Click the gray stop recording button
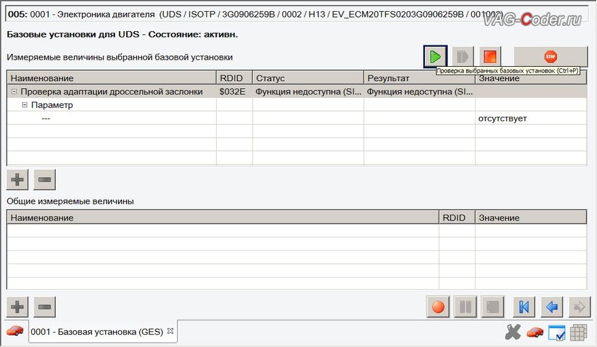Screen dimensions: 597x347 [493, 307]
